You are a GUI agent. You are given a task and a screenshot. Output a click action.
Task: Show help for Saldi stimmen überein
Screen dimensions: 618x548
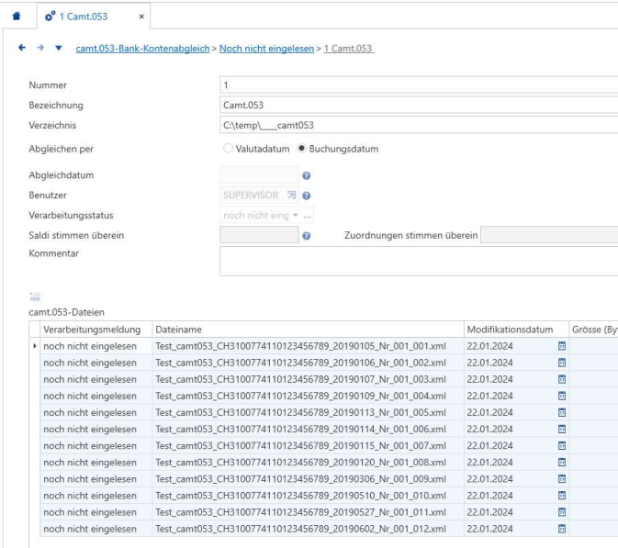tap(306, 236)
